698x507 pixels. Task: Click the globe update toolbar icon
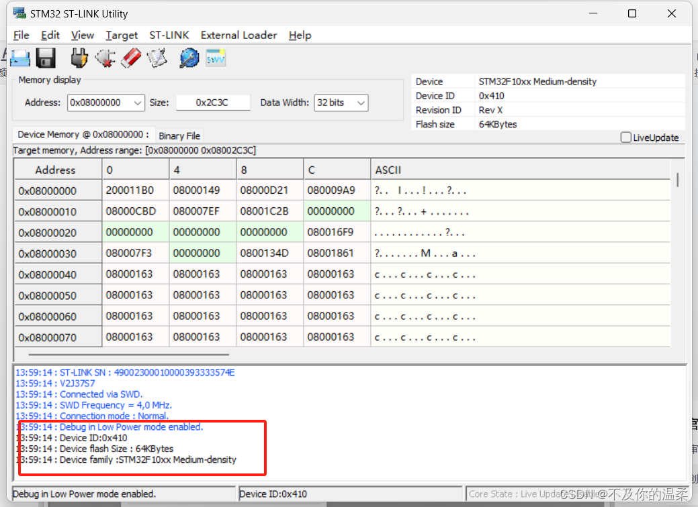[x=189, y=58]
